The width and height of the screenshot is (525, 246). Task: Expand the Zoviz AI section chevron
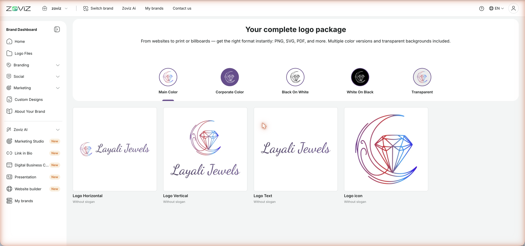pos(58,130)
